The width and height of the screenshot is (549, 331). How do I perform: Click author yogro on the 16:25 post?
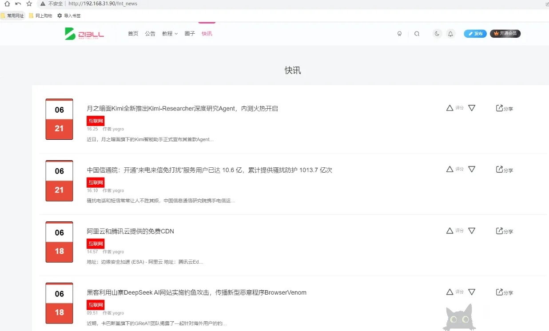pyautogui.click(x=113, y=129)
